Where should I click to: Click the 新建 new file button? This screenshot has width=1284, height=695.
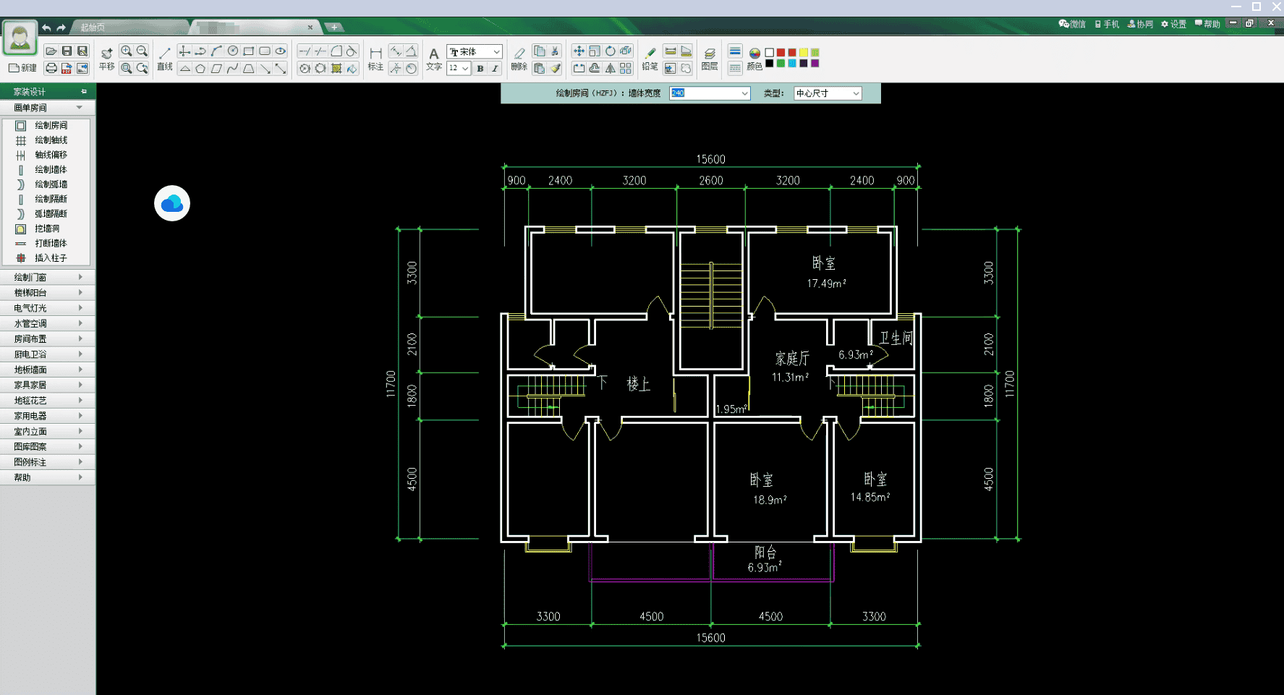click(x=22, y=68)
